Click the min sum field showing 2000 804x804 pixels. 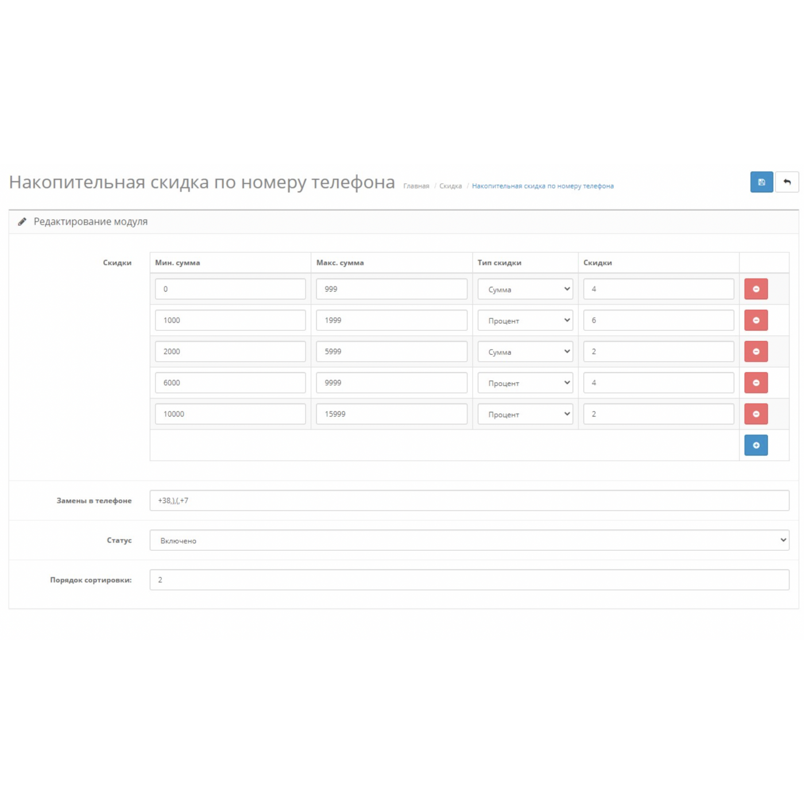coord(230,351)
